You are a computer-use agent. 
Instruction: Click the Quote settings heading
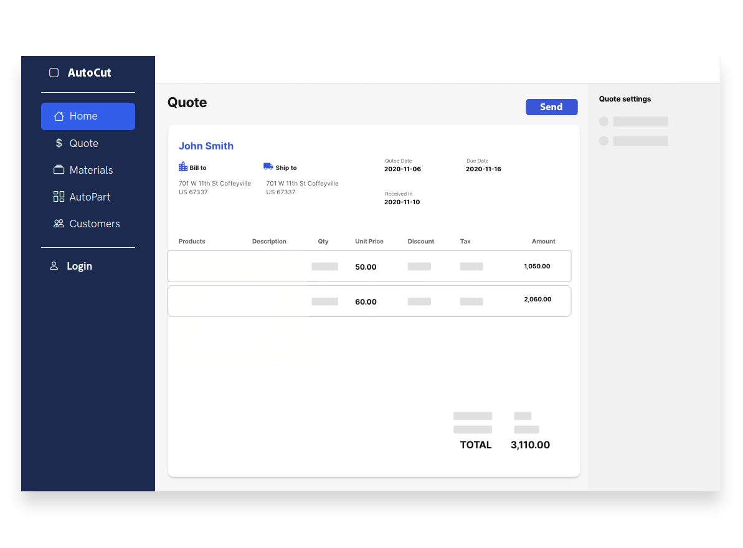point(625,99)
